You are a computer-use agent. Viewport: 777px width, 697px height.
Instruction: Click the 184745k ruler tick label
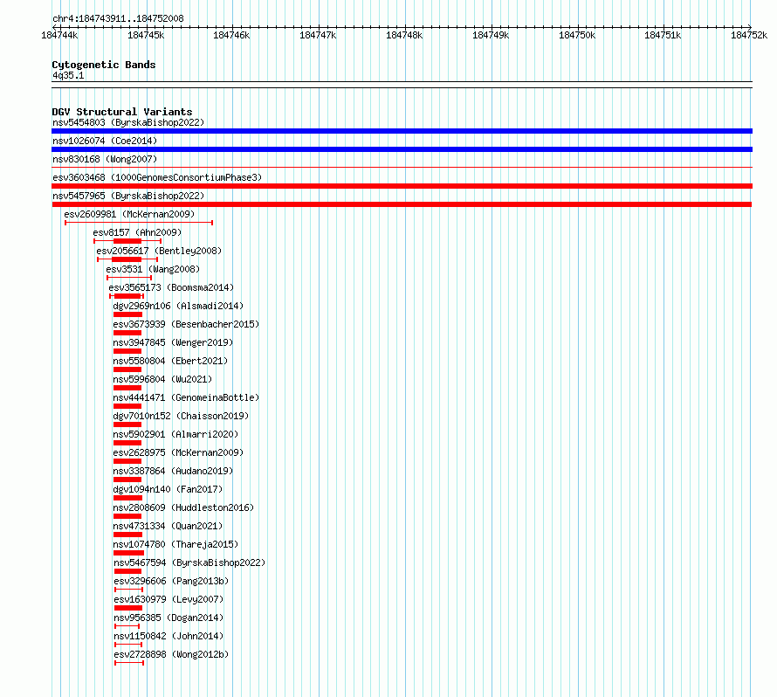click(146, 35)
